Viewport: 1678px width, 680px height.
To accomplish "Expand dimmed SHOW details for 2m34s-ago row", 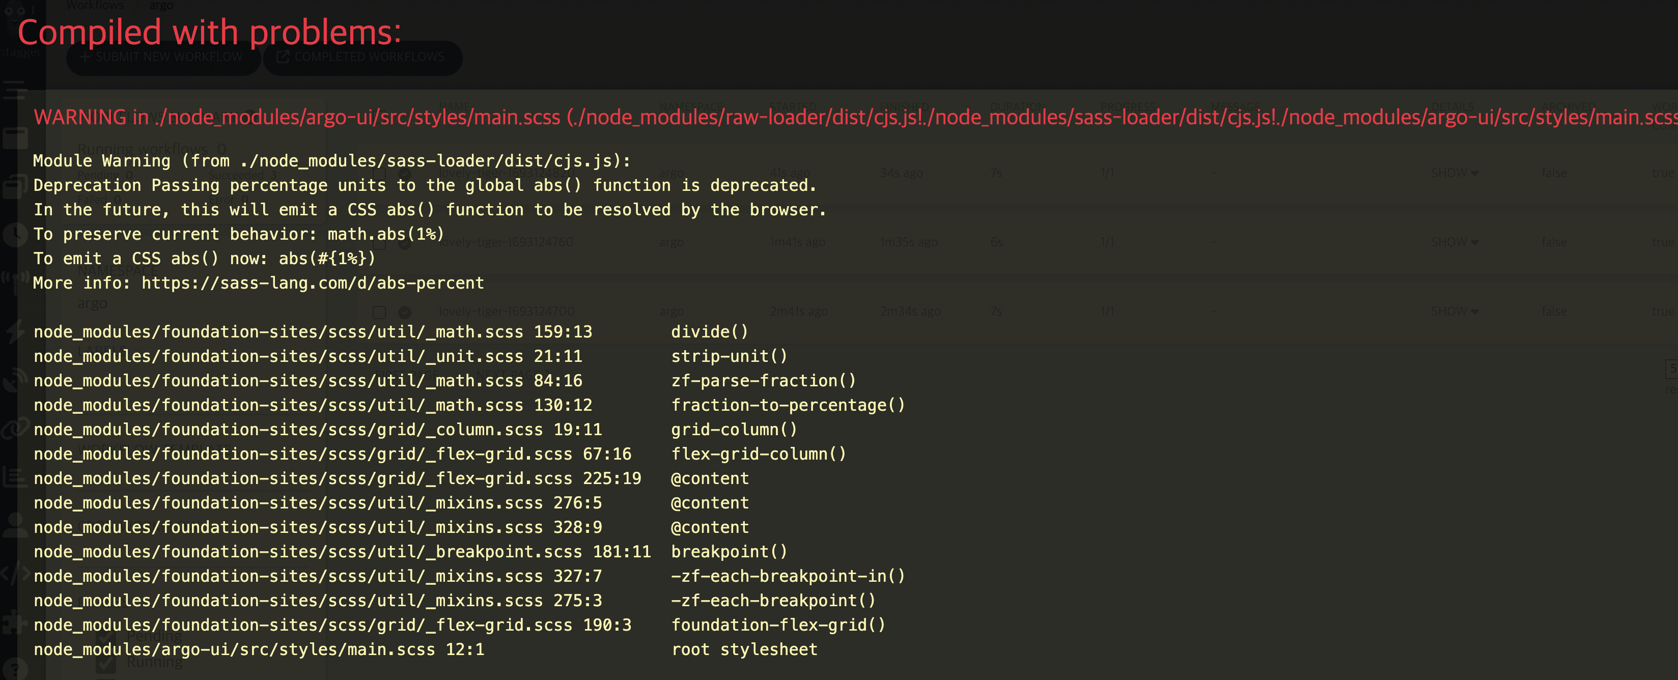I will click(x=1455, y=311).
